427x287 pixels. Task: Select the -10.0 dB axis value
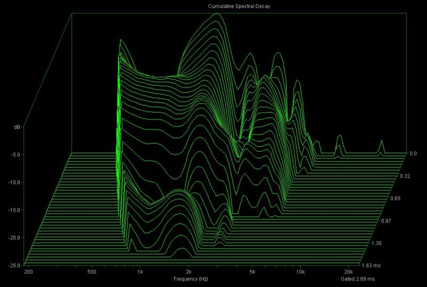(x=14, y=182)
